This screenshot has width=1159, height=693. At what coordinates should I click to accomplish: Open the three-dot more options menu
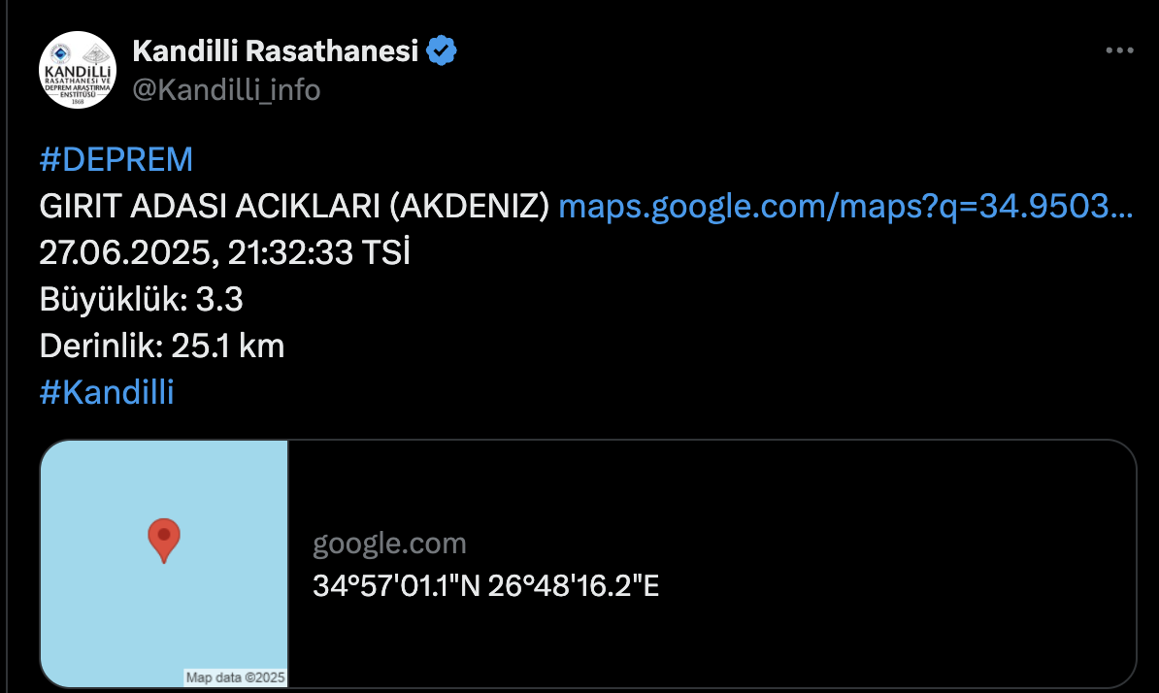(x=1119, y=50)
